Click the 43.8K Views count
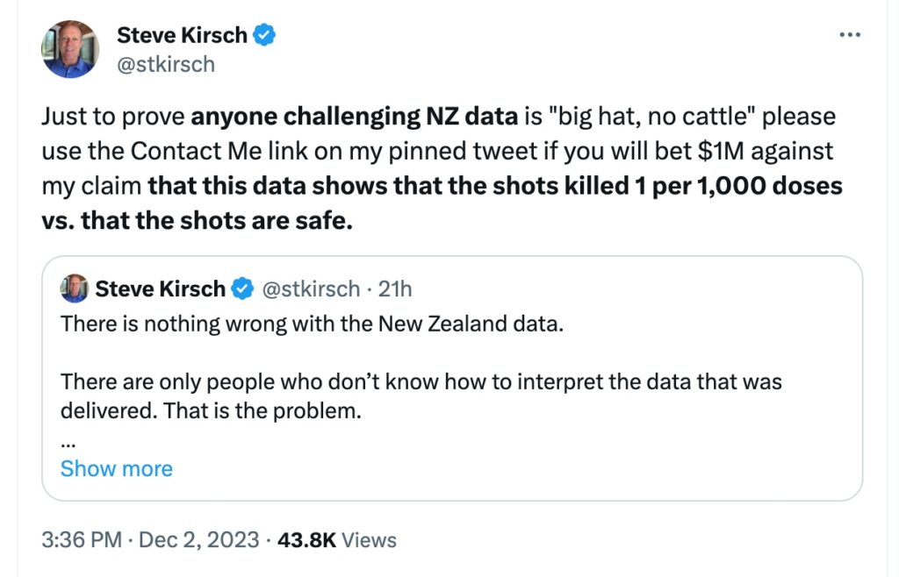The height and width of the screenshot is (577, 899). pyautogui.click(x=336, y=539)
